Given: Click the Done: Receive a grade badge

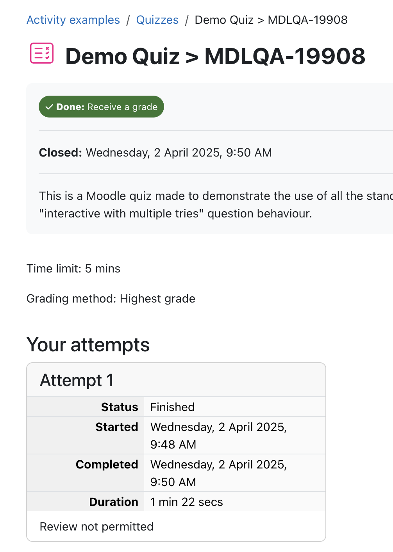Looking at the screenshot, I should coord(101,107).
